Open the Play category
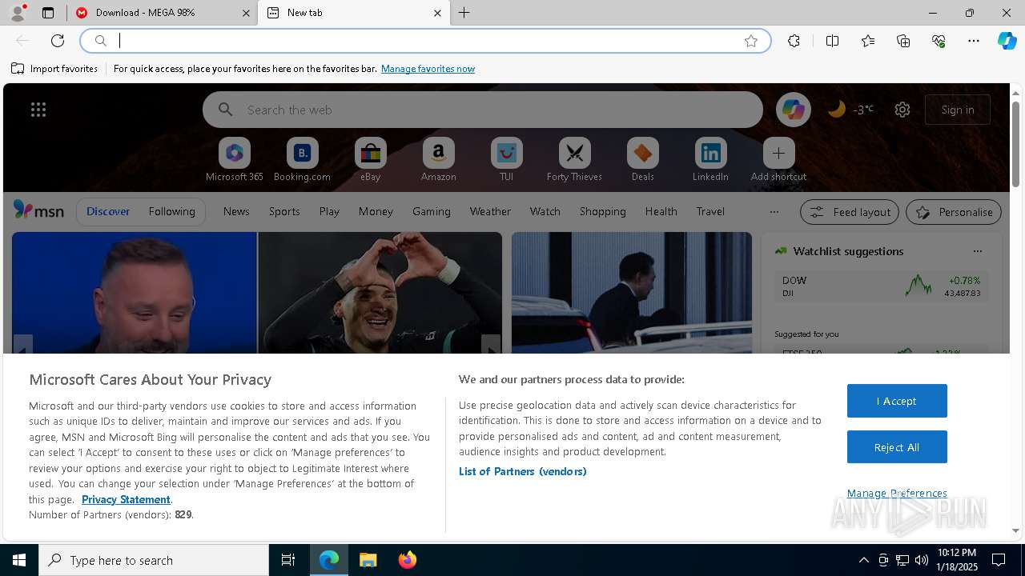1025x576 pixels. 329,211
